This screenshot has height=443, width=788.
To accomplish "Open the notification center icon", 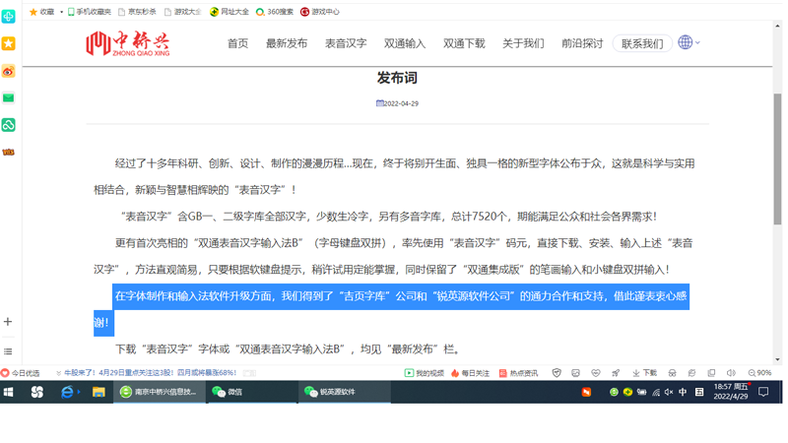I will coord(763,392).
